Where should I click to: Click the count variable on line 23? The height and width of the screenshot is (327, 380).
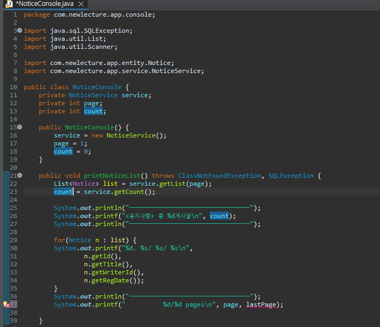coord(63,192)
